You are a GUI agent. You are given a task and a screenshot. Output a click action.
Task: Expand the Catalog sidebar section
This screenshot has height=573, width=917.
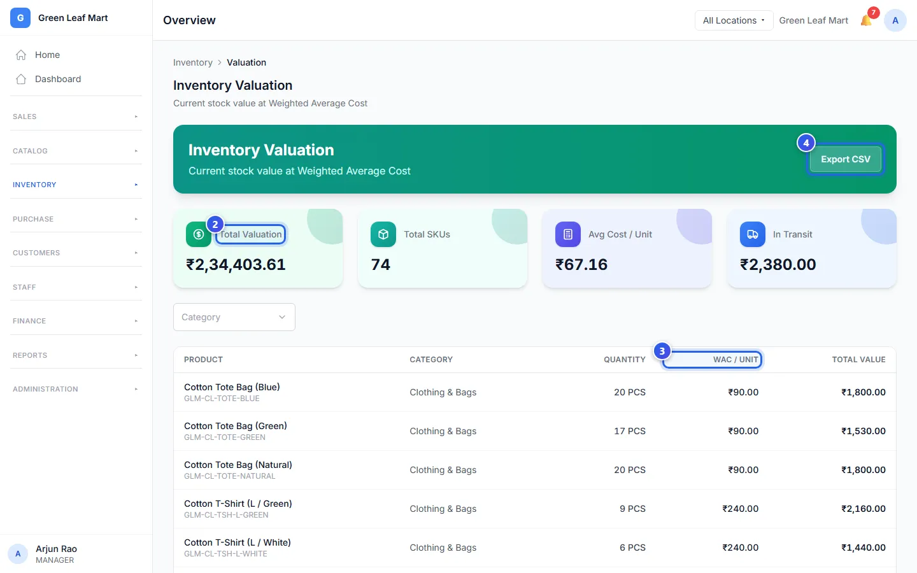point(76,151)
